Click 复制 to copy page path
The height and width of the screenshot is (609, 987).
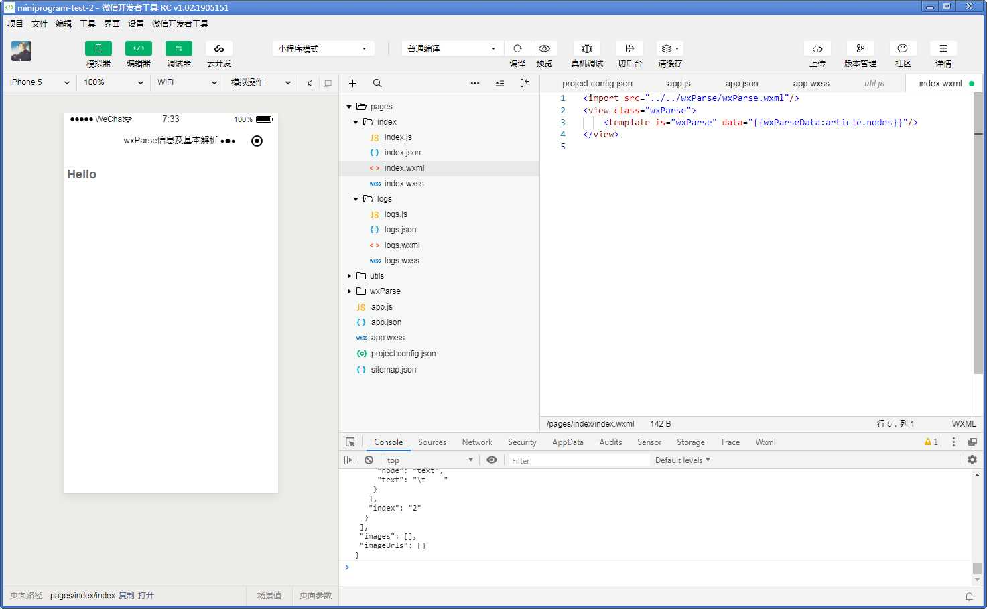point(126,596)
